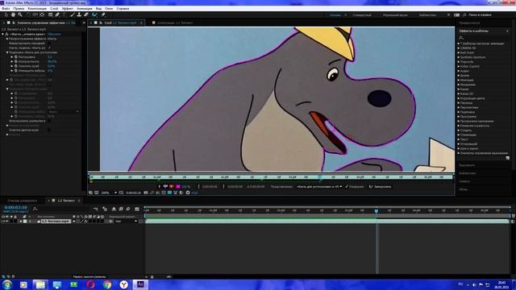Screen dimensions: 516x290
Task: Expand the Red Giant effects category
Action: click(459, 52)
